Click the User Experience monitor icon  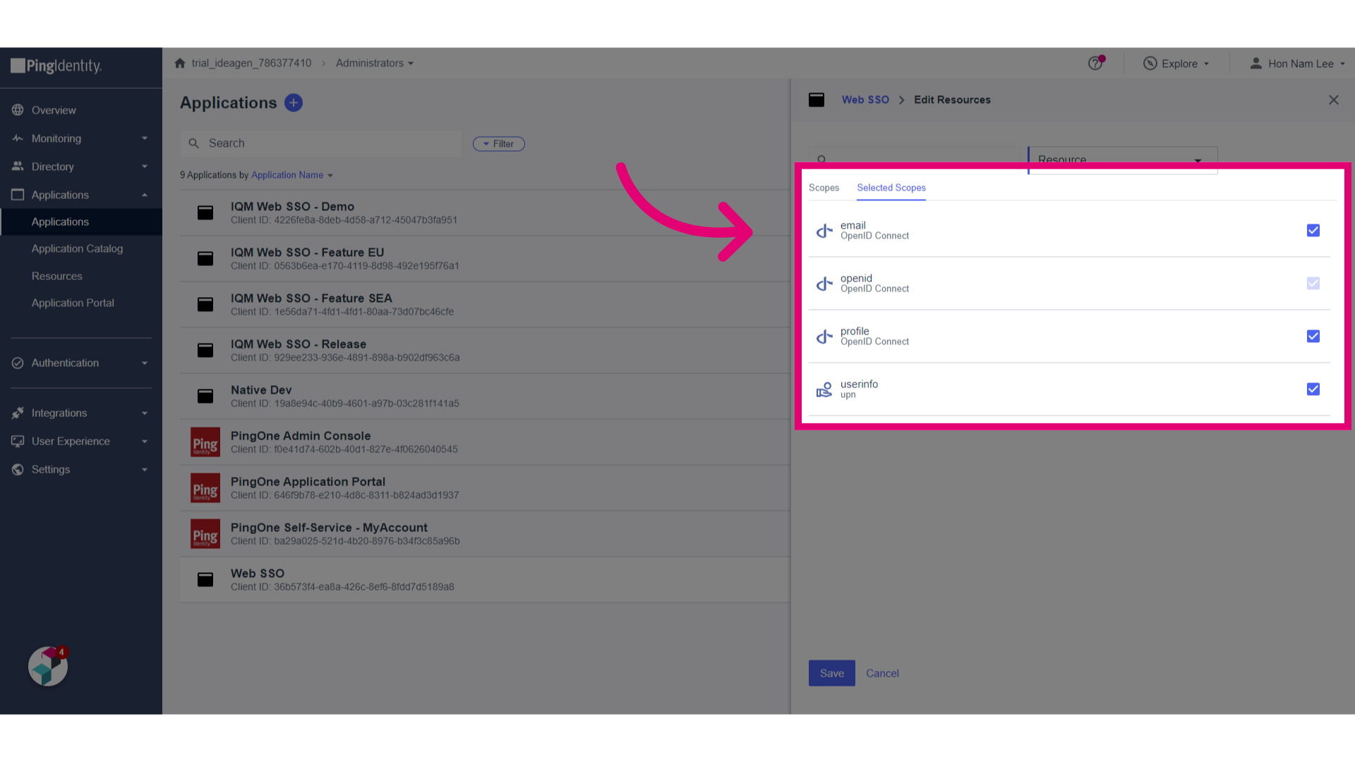click(18, 441)
